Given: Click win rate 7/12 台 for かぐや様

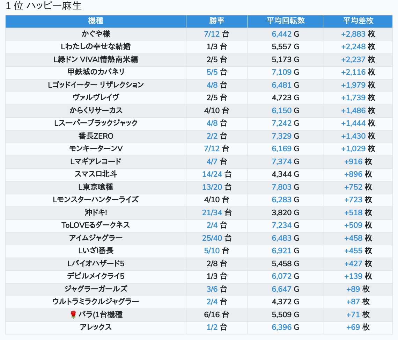Looking at the screenshot, I should pos(217,34).
